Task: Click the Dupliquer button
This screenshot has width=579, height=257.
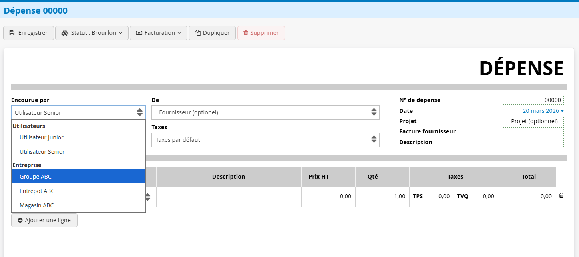Action: 212,33
